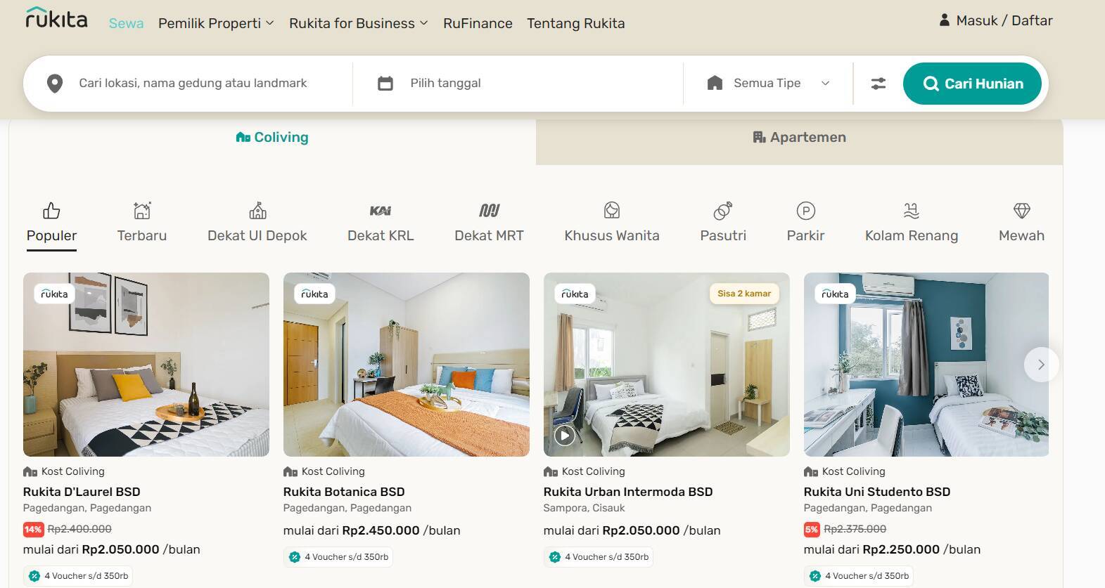Open the Semua Tipe dropdown
This screenshot has width=1105, height=588.
coord(768,83)
